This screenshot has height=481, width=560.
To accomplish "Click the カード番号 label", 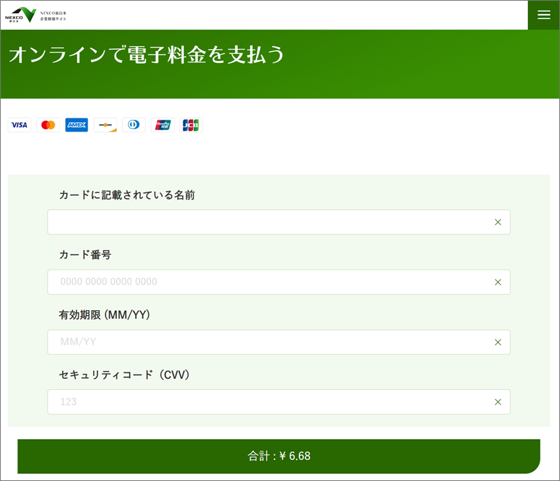I will [85, 255].
